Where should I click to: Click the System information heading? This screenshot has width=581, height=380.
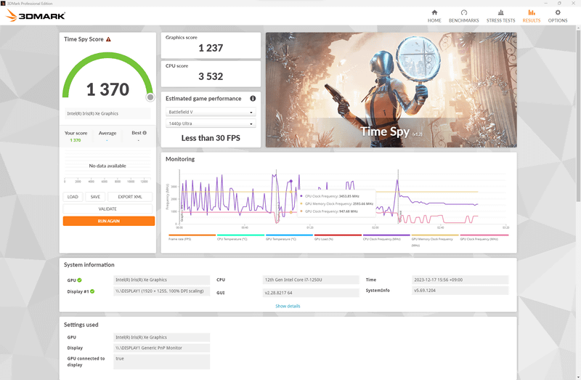[x=89, y=264]
